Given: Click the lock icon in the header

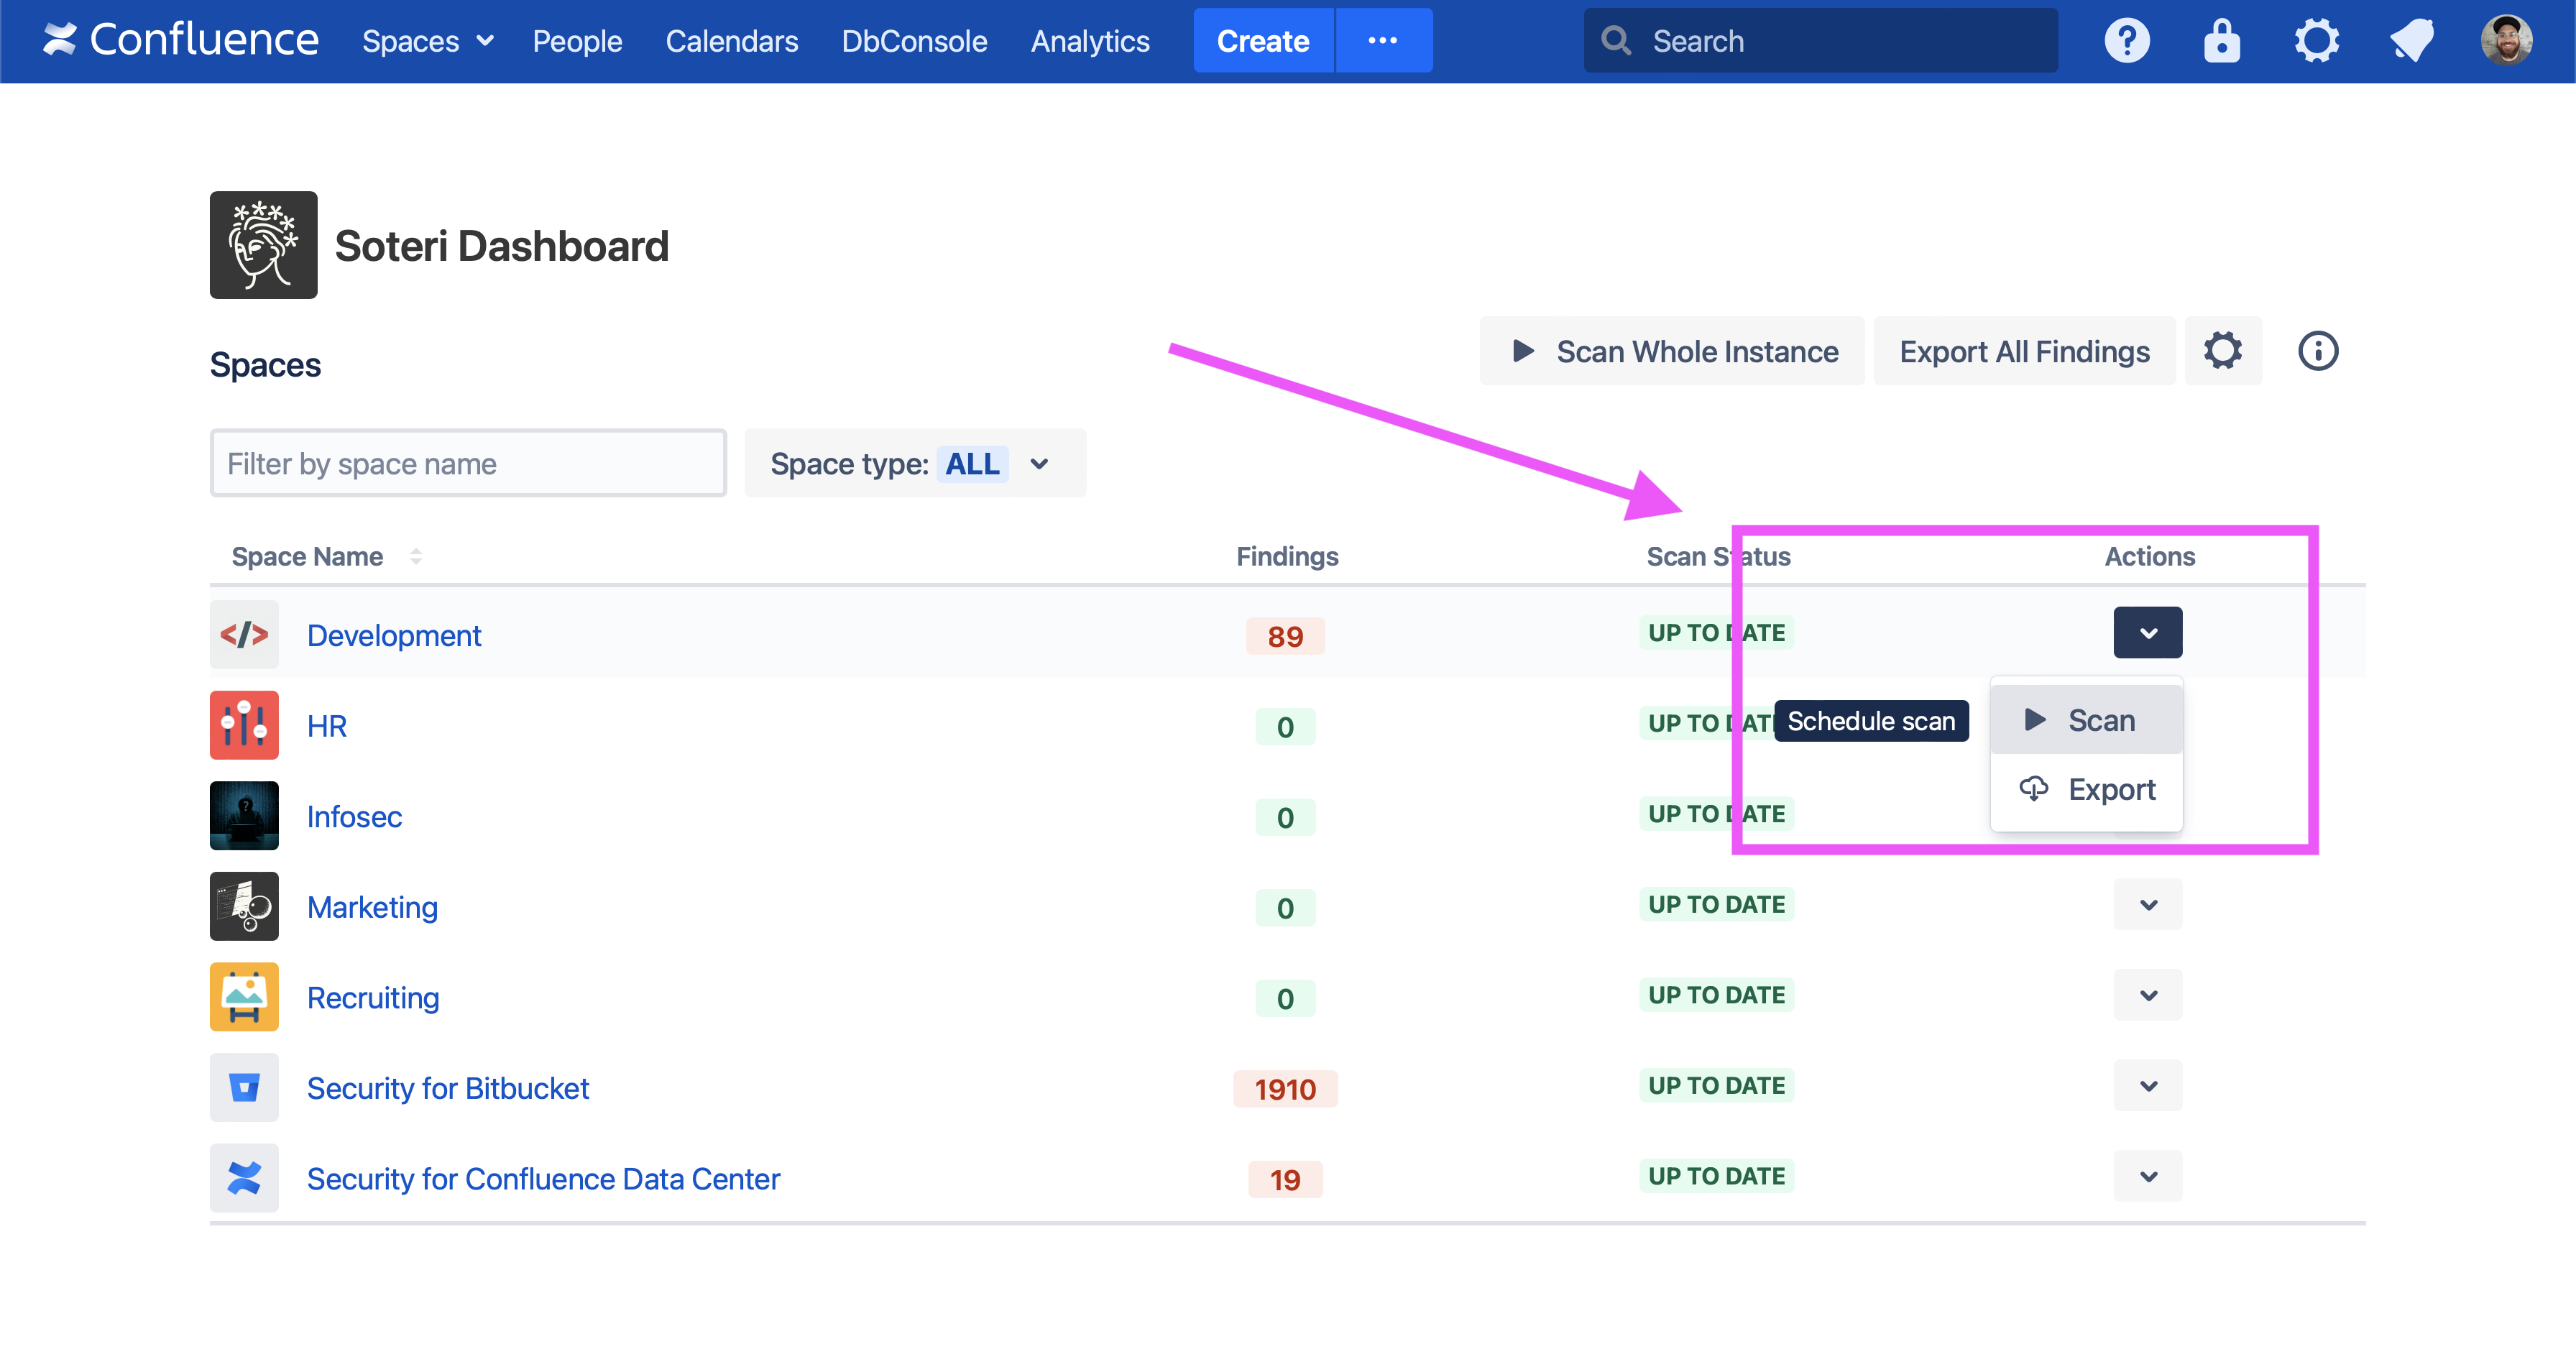Looking at the screenshot, I should pyautogui.click(x=2221, y=41).
